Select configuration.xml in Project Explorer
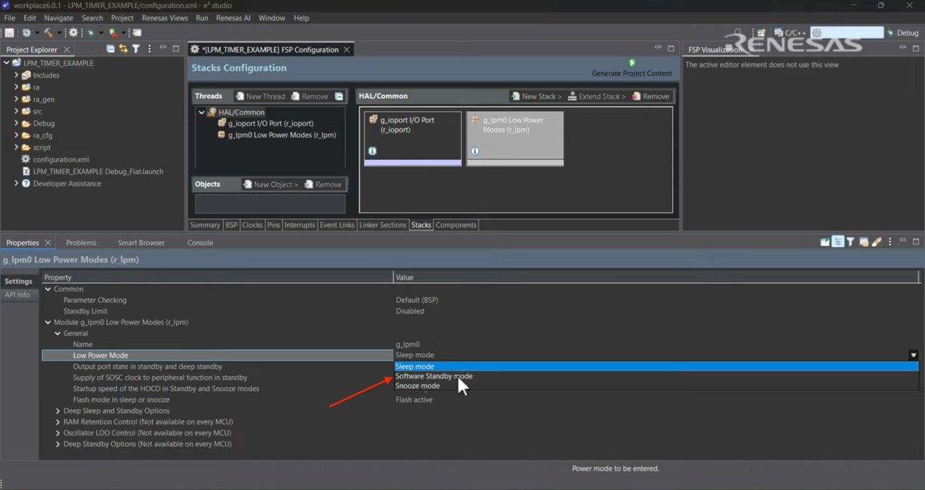This screenshot has width=925, height=490. click(55, 159)
